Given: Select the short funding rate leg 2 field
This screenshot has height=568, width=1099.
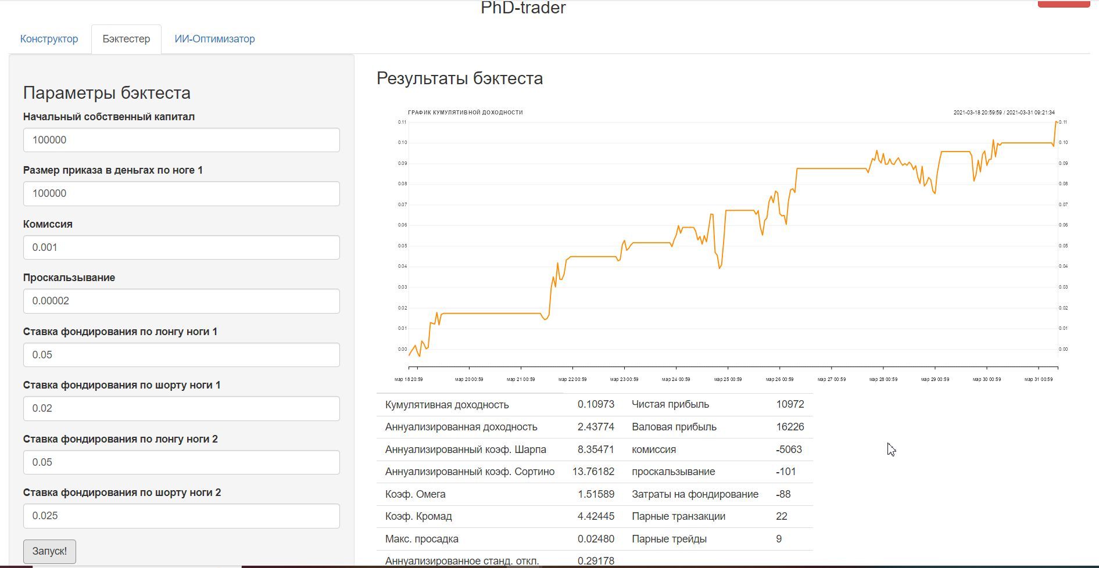Looking at the screenshot, I should click(x=181, y=516).
